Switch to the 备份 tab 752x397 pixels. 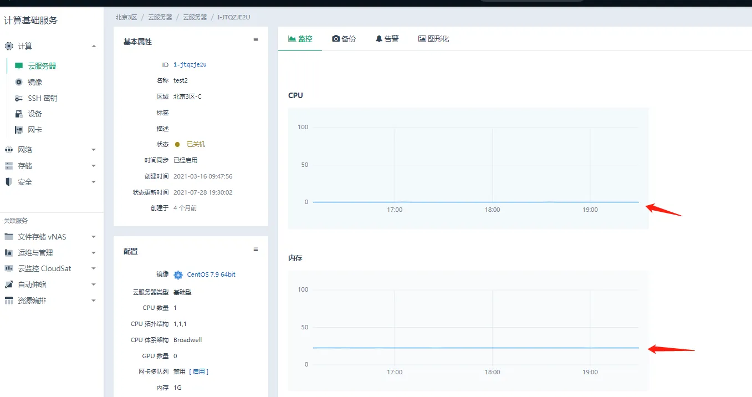(x=344, y=39)
